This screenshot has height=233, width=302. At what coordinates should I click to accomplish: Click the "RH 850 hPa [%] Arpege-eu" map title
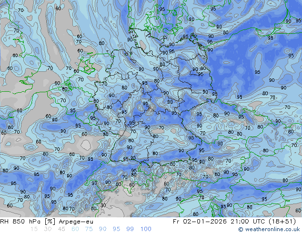tap(47, 222)
